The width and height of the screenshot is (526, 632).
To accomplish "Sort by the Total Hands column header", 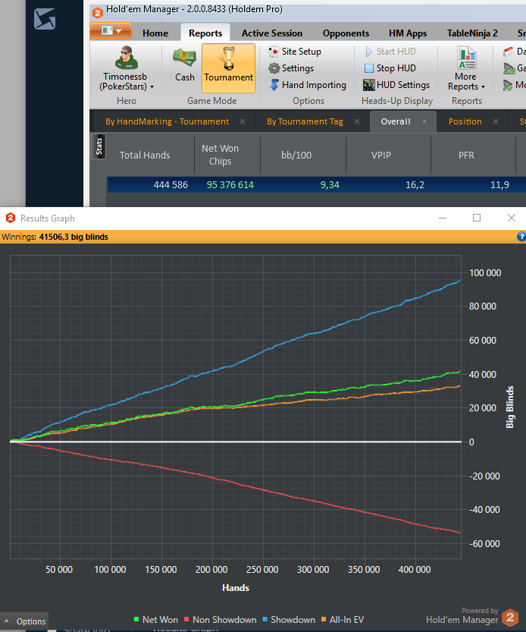I will click(x=145, y=156).
